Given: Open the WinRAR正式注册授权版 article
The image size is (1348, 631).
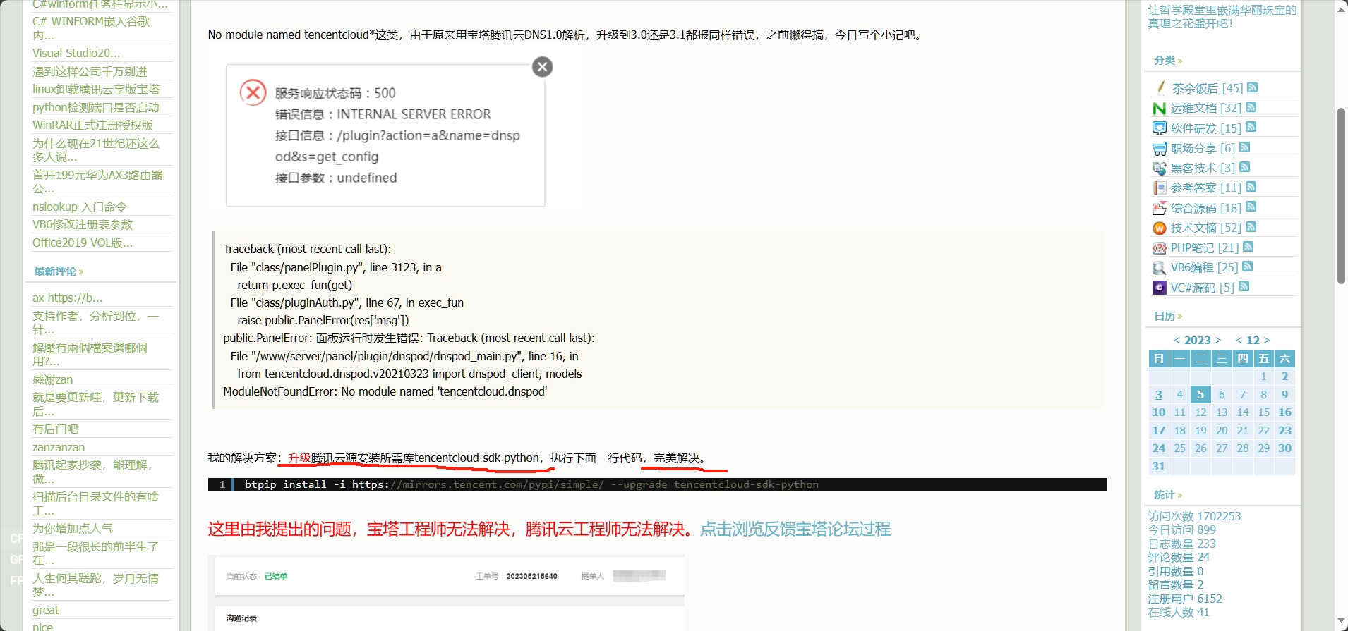Looking at the screenshot, I should (x=93, y=125).
